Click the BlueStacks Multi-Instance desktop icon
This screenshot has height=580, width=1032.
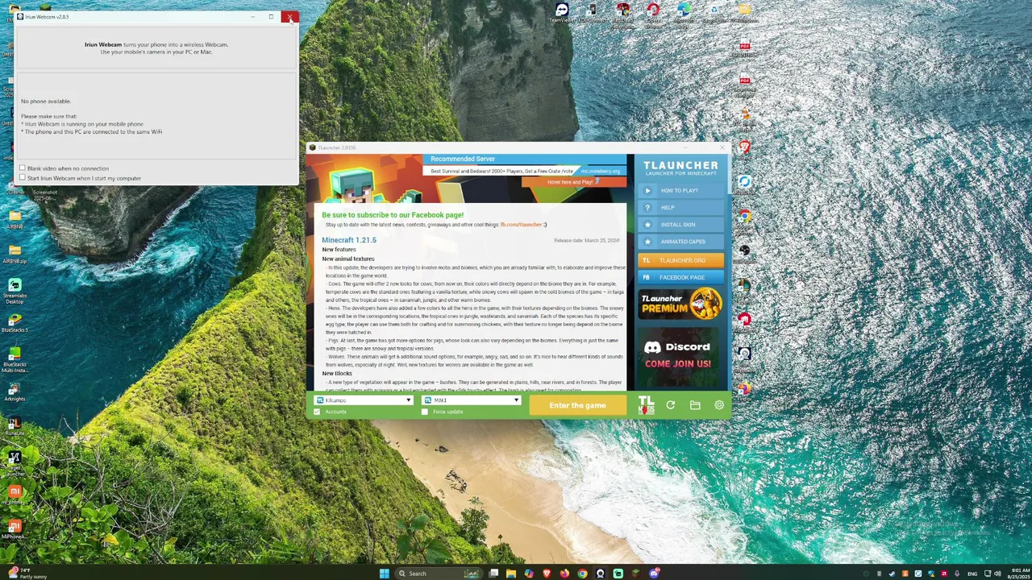click(15, 359)
